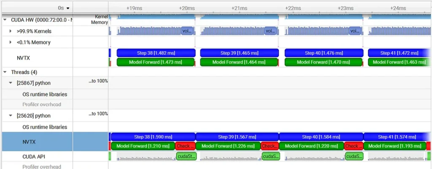Click the +21ms mark on time ruler
This screenshot has height=169, width=432.
pyautogui.click(x=239, y=8)
